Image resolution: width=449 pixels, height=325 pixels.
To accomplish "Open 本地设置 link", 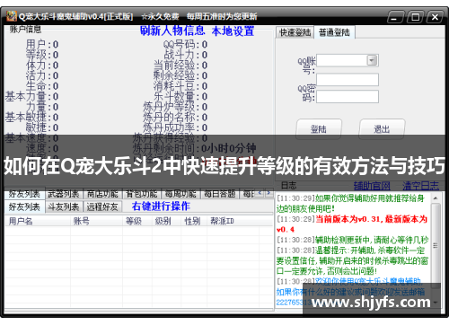I will pyautogui.click(x=233, y=31).
